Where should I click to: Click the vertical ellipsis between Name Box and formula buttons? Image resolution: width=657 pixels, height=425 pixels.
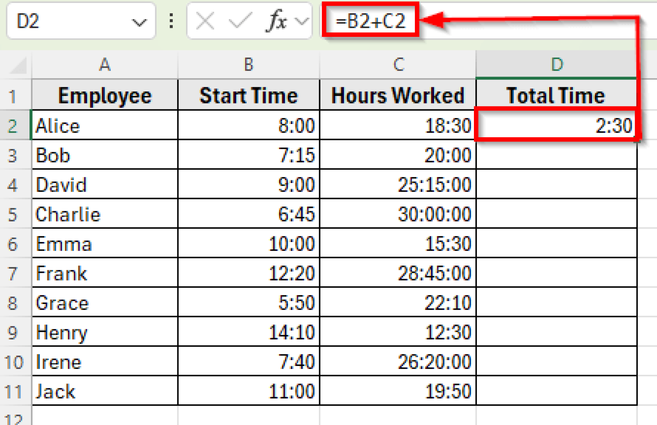(171, 21)
